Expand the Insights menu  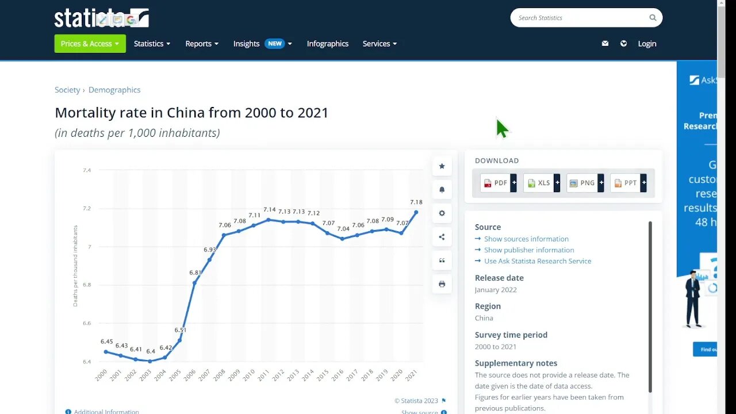click(x=263, y=44)
